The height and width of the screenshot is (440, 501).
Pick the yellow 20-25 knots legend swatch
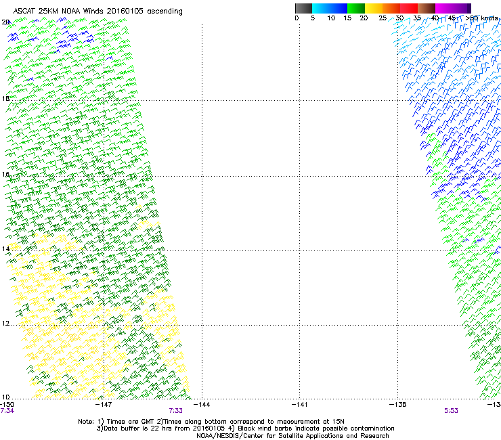point(374,8)
